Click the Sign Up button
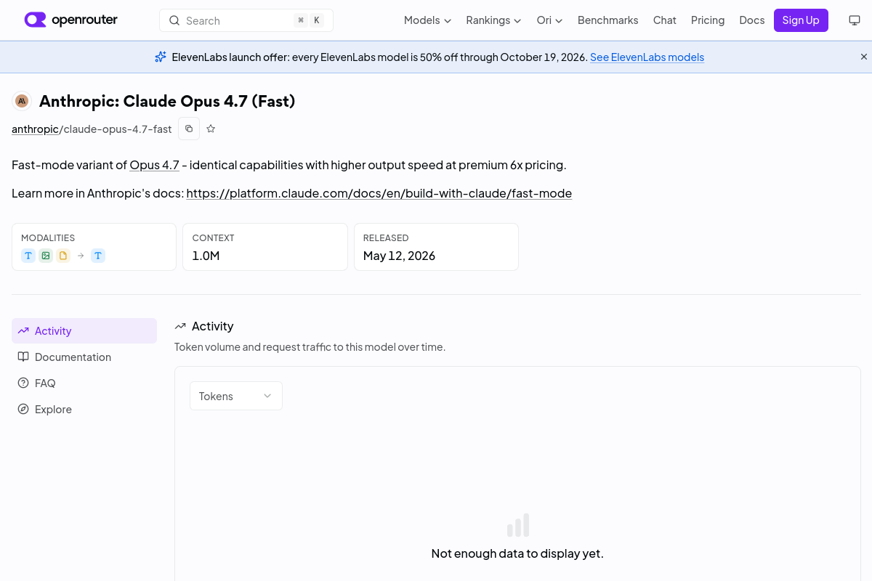The height and width of the screenshot is (581, 872). [x=801, y=20]
